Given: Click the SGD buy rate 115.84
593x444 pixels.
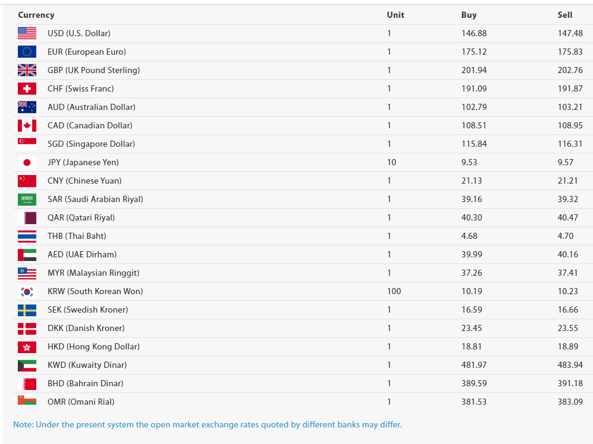Looking at the screenshot, I should pyautogui.click(x=474, y=144).
